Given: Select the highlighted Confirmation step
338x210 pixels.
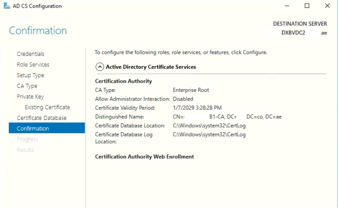Looking at the screenshot, I should coord(47,128).
